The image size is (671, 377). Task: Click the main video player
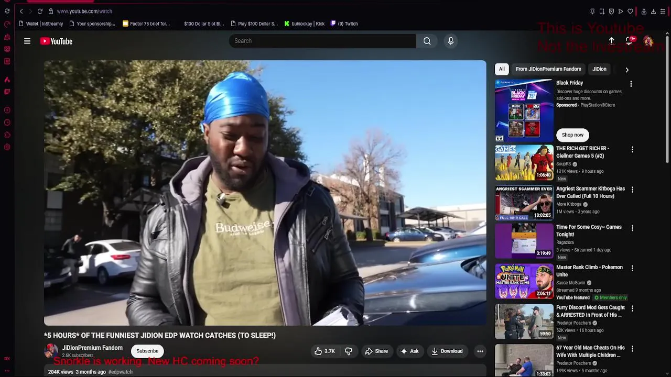pyautogui.click(x=265, y=193)
